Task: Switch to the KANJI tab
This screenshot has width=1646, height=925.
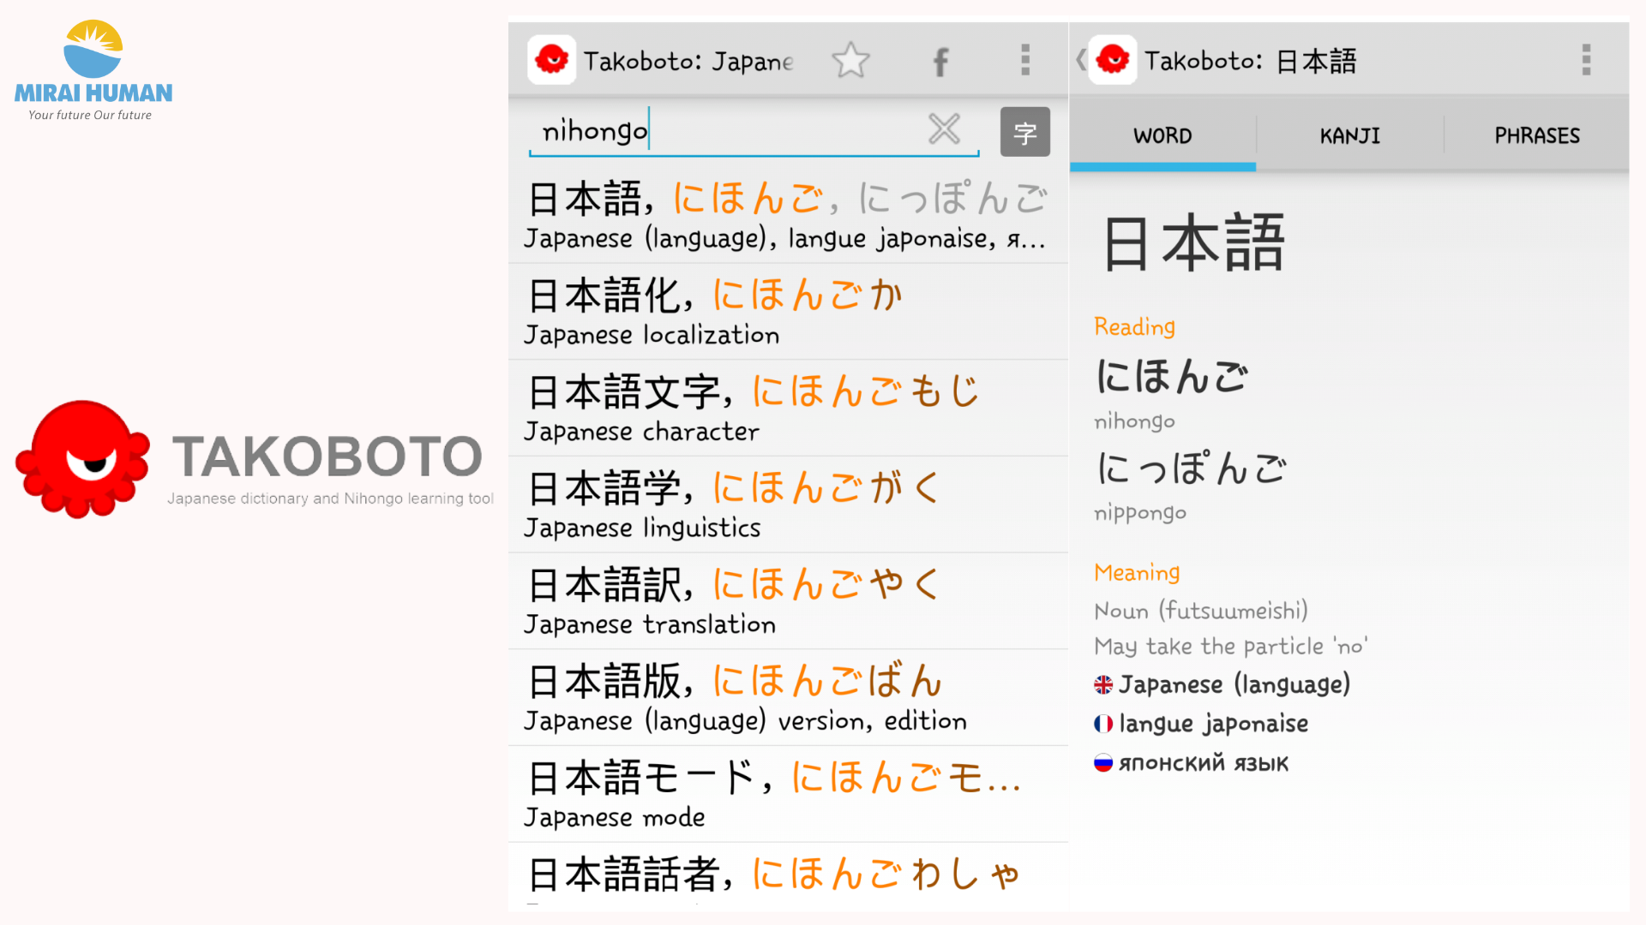Action: 1349,135
